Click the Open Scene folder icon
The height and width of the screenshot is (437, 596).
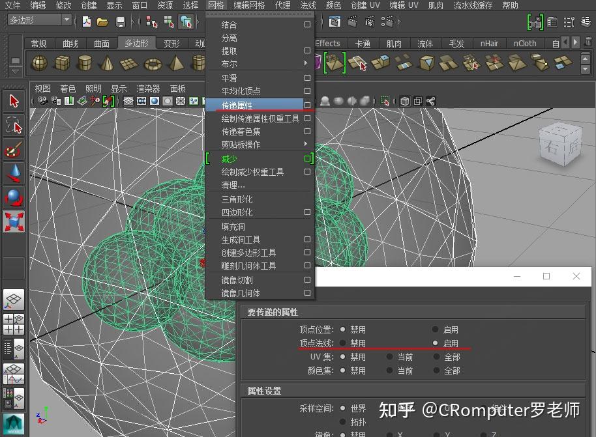click(102, 21)
